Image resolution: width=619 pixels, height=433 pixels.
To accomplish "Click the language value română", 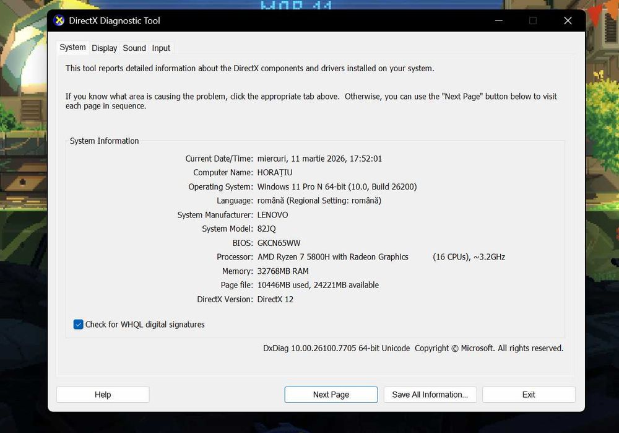I will [x=319, y=201].
